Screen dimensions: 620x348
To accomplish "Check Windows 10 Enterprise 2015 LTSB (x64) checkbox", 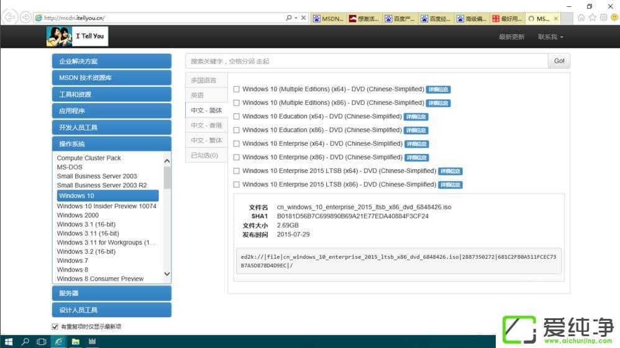I will 236,171.
